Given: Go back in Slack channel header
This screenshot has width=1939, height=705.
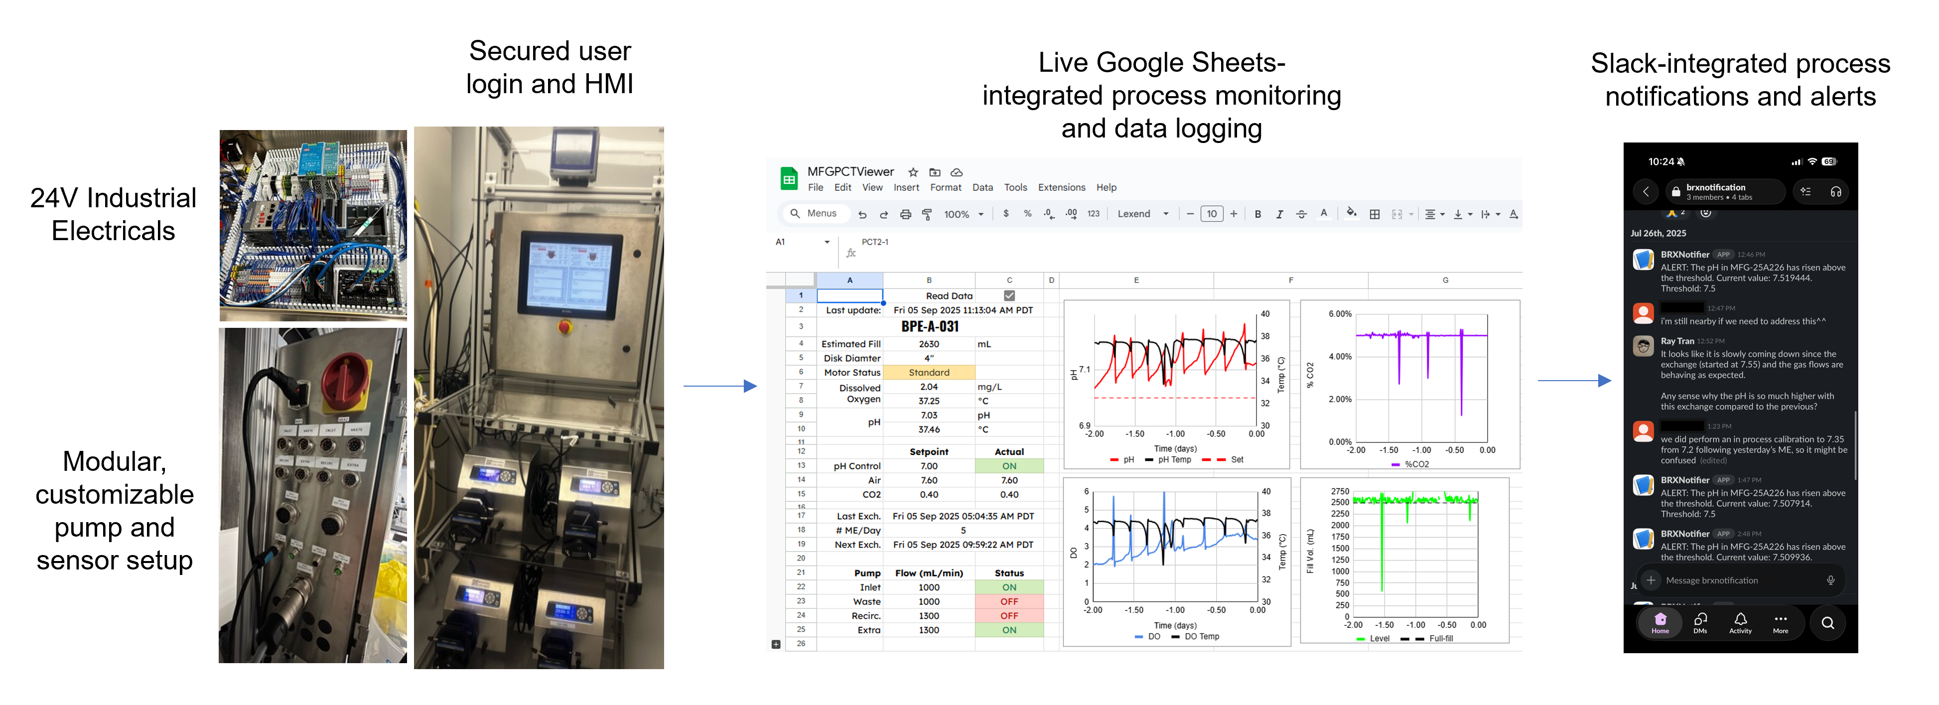Looking at the screenshot, I should click(x=1646, y=192).
